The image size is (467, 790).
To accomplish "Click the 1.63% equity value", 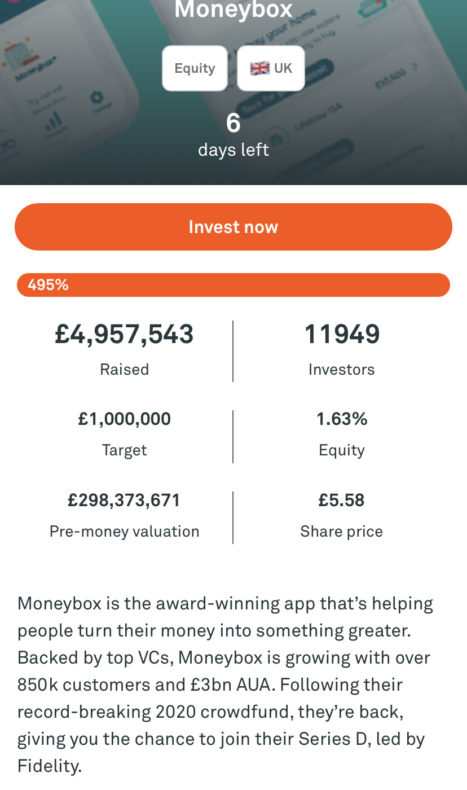I will (342, 419).
